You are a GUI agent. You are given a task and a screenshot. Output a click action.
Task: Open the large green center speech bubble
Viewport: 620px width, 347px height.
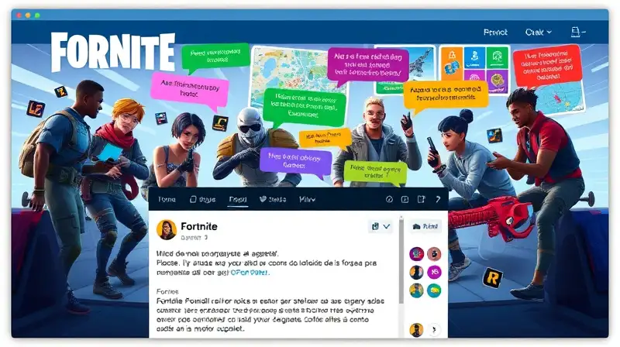click(305, 107)
